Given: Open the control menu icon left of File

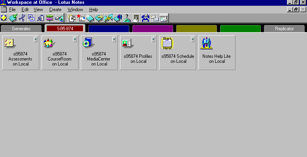Looking at the screenshot, I should click(x=4, y=9).
